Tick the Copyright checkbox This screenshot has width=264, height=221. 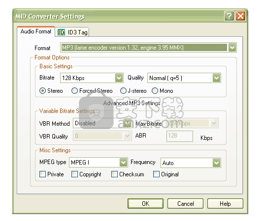74,174
